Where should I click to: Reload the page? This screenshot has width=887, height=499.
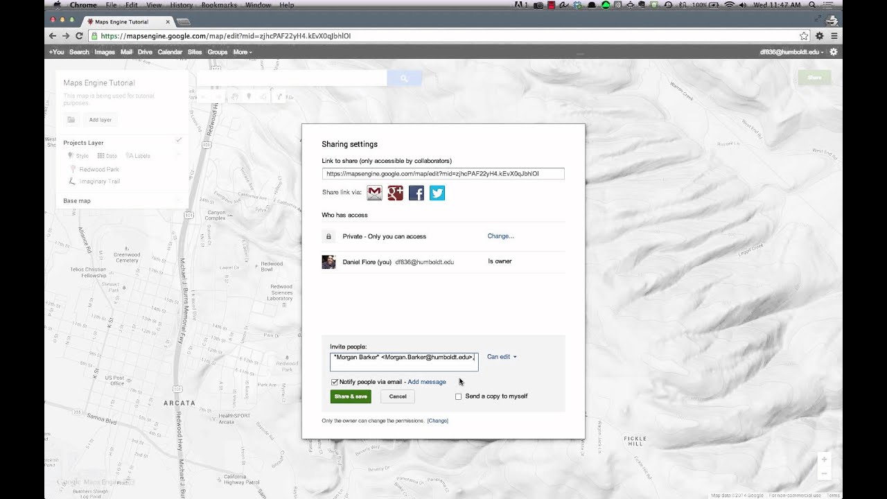(79, 35)
